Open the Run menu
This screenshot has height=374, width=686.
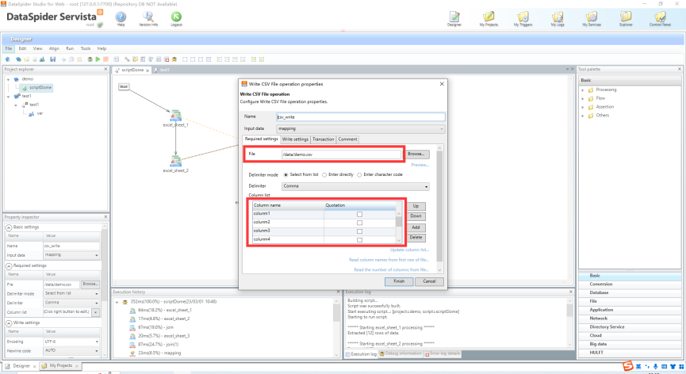[70, 48]
